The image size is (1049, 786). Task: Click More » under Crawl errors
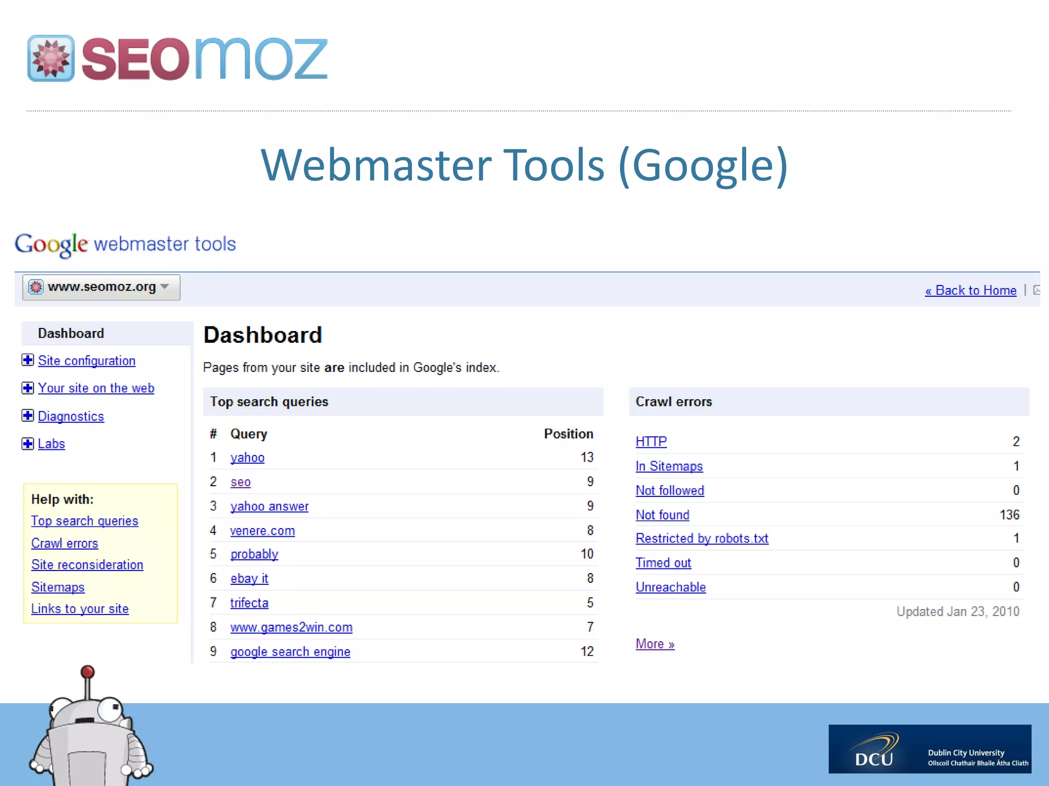point(655,644)
